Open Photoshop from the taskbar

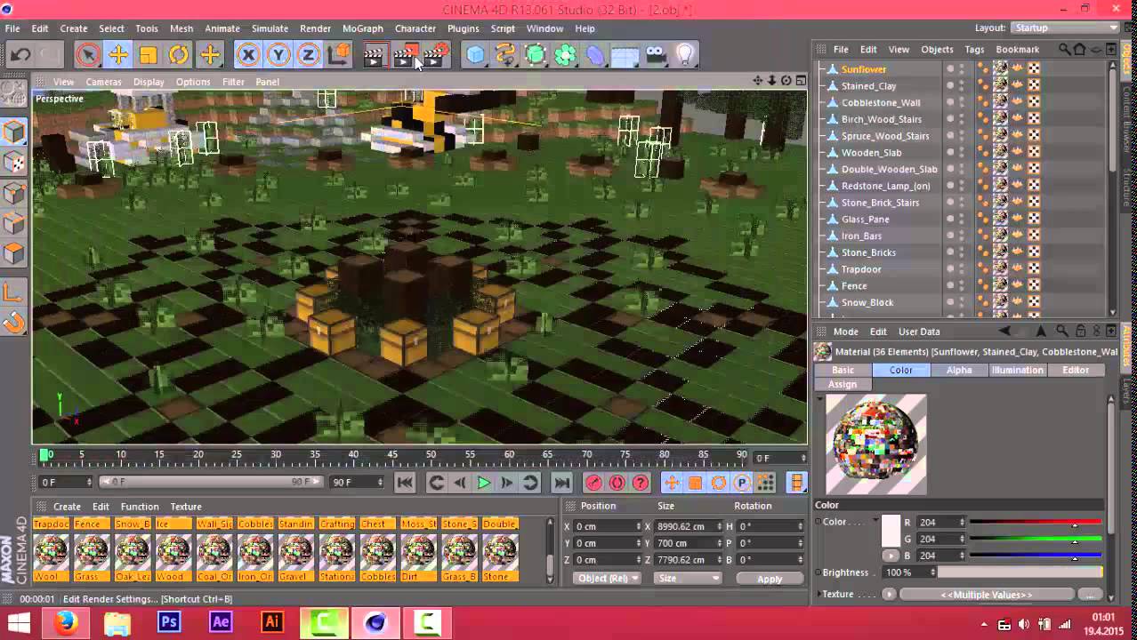(x=168, y=623)
